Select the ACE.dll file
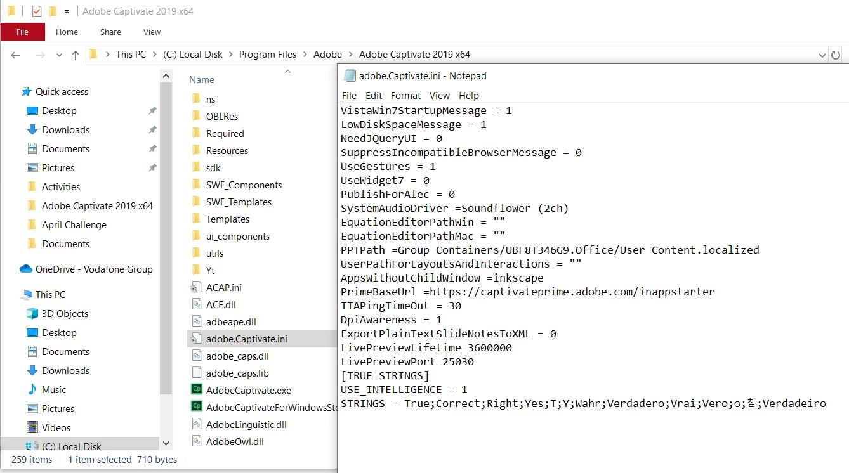Screen dimensions: 849x473 click(x=221, y=305)
